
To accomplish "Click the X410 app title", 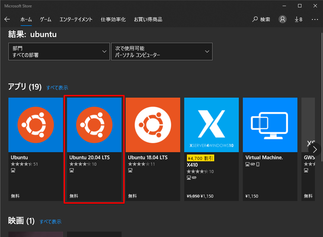I will [x=192, y=165].
